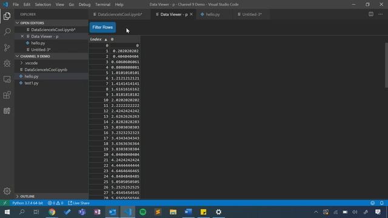Image resolution: width=388 pixels, height=218 pixels.
Task: Open File Explorer from taskbar
Action: pos(173,212)
